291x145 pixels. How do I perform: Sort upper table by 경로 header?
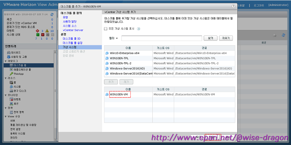click(x=205, y=48)
